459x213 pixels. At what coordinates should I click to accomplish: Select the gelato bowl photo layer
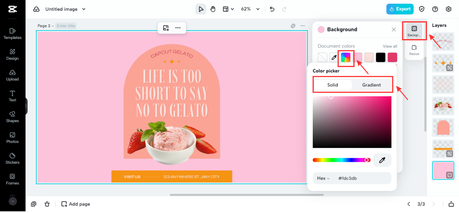click(443, 105)
